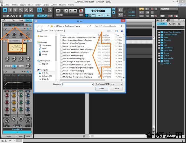Select the Smart tool star icon

coord(5,10)
